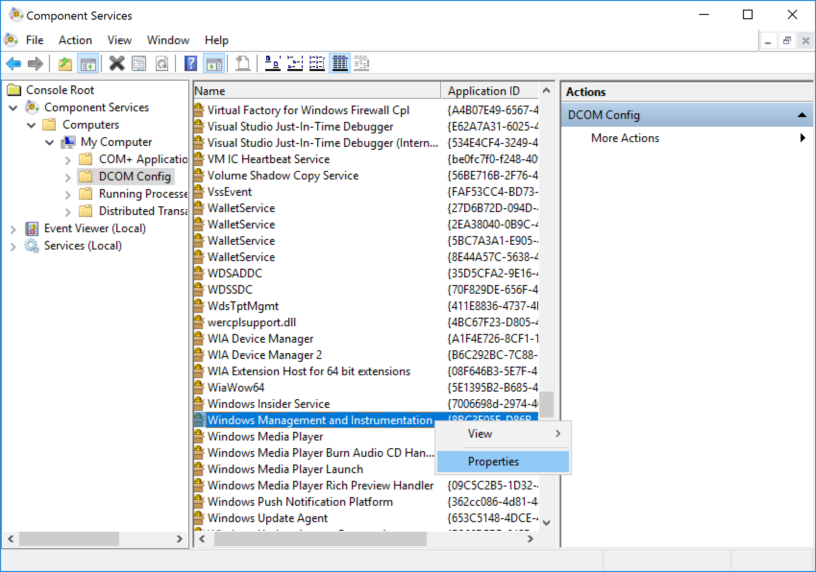Toggle the Show/Hide Action Pane button
The height and width of the screenshot is (572, 816).
point(214,63)
